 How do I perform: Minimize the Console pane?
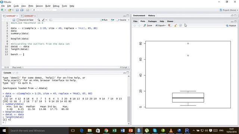click(x=124, y=73)
